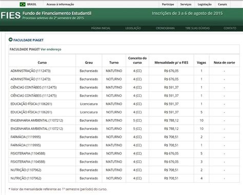The width and height of the screenshot is (243, 195).
Task: Select NUTRIÇÃO (1107962) in the Matutino row
Action: 26,170
